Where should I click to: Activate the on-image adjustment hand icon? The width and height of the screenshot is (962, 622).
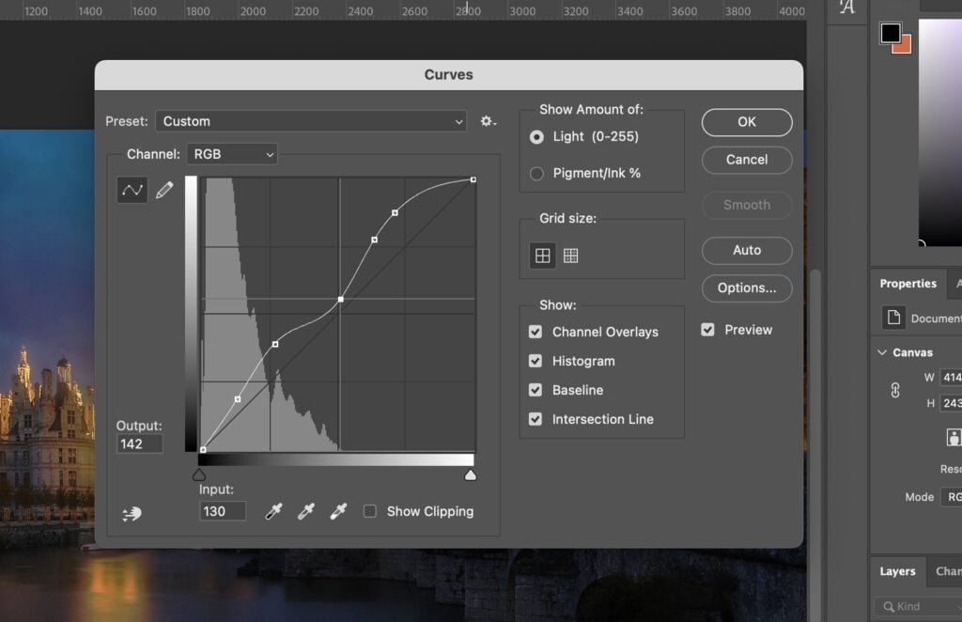(132, 513)
